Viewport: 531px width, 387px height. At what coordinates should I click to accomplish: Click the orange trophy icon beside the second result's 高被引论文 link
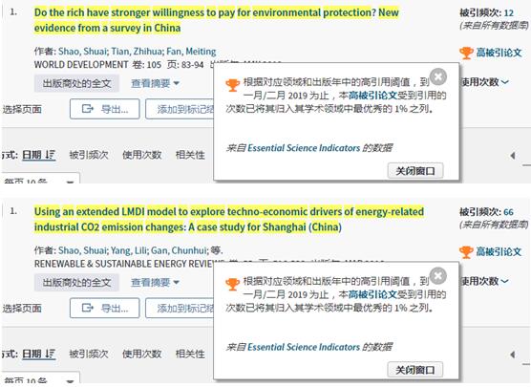[x=466, y=251]
